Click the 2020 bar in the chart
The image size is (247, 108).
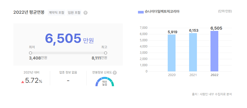[x=172, y=53]
